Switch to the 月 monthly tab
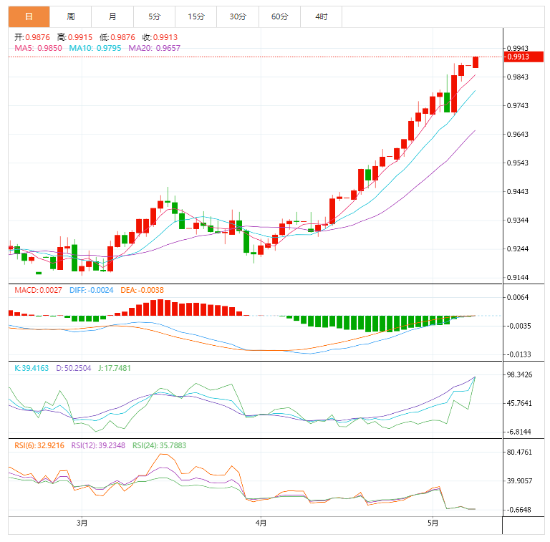Image resolution: width=550 pixels, height=542 pixels. click(112, 16)
